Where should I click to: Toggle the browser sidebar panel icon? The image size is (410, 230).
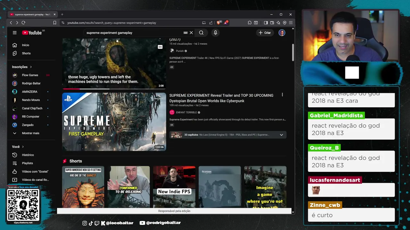[x=266, y=23]
